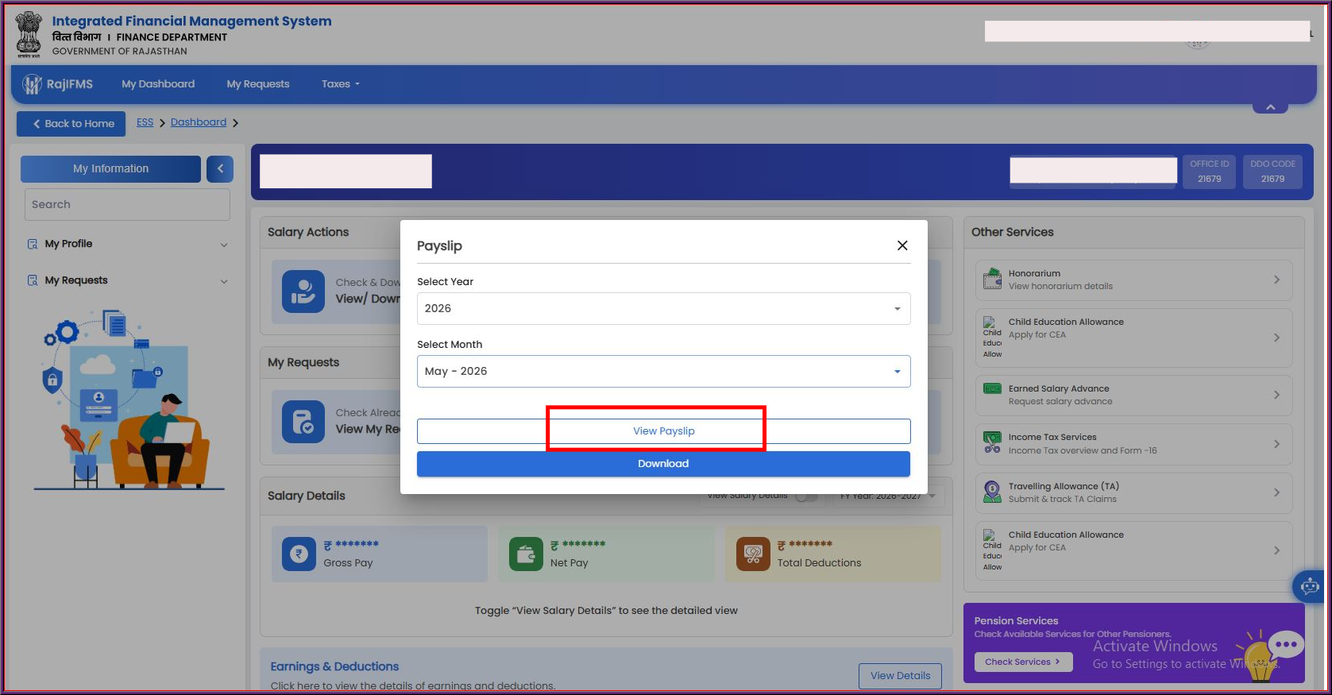Click the Government of Rajasthan emblem
Screen dimensions: 1332x695
tap(29, 35)
